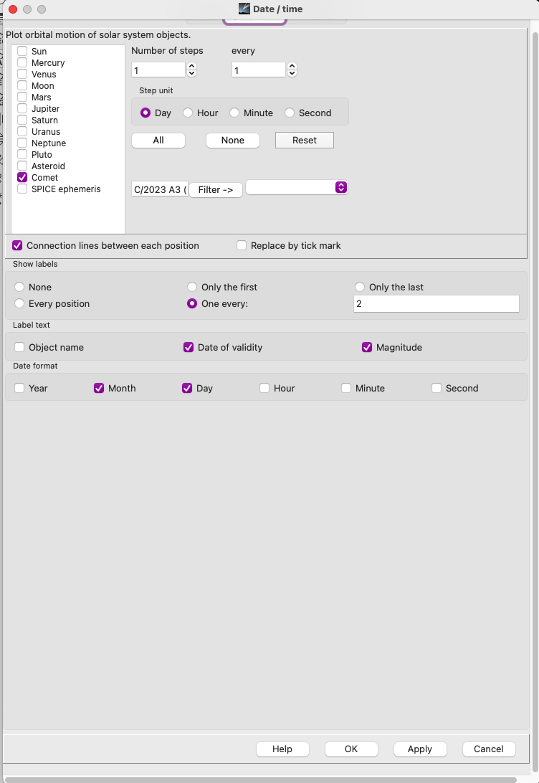This screenshot has height=783, width=539.
Task: Click the Reset button
Action: point(304,141)
